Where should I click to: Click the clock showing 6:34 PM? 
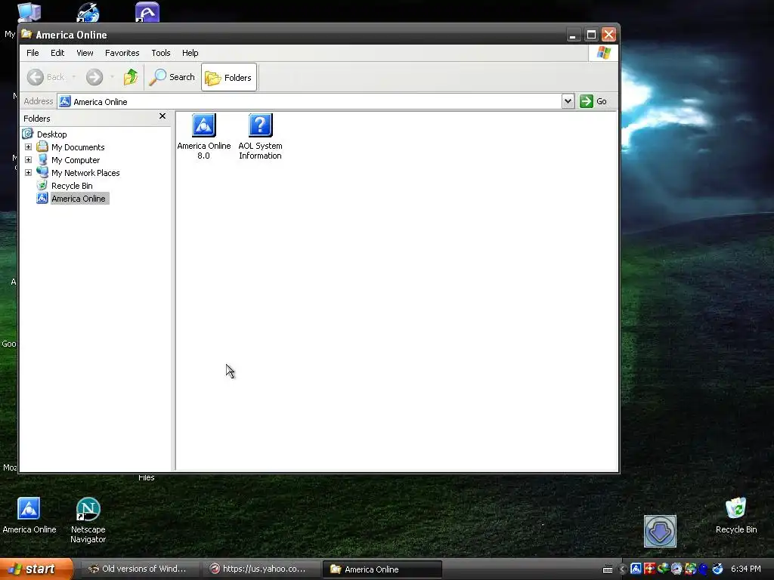(x=745, y=569)
